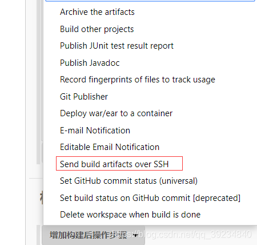Select Deploy war/ear to a container
257x245 pixels.
pyautogui.click(x=116, y=113)
